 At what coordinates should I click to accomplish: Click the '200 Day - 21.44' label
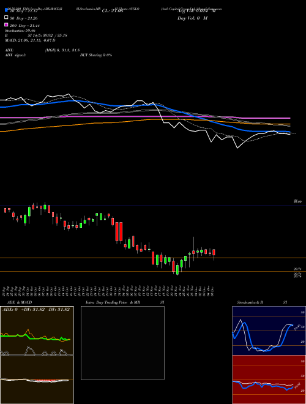tap(24, 26)
